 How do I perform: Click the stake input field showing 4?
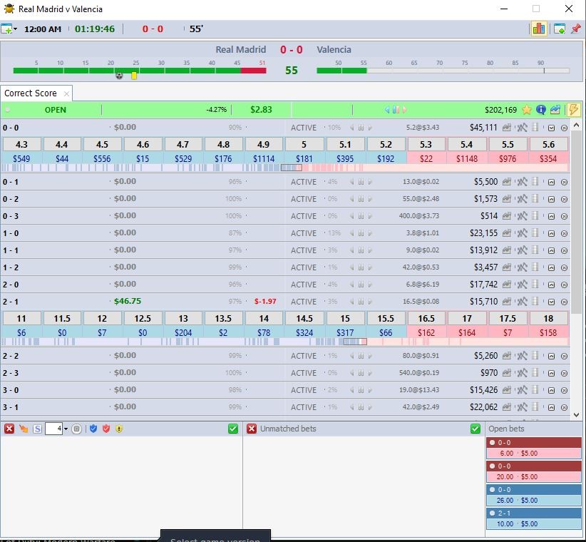53,429
